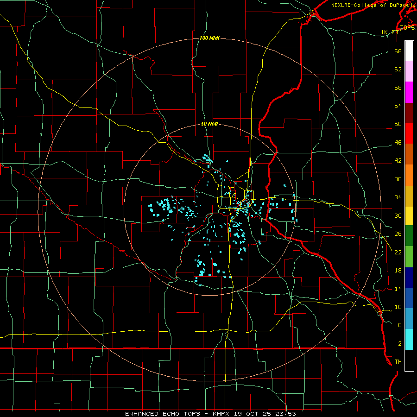This screenshot has width=417, height=417.
Task: Click the 66 value on the scale
Action: (x=398, y=51)
